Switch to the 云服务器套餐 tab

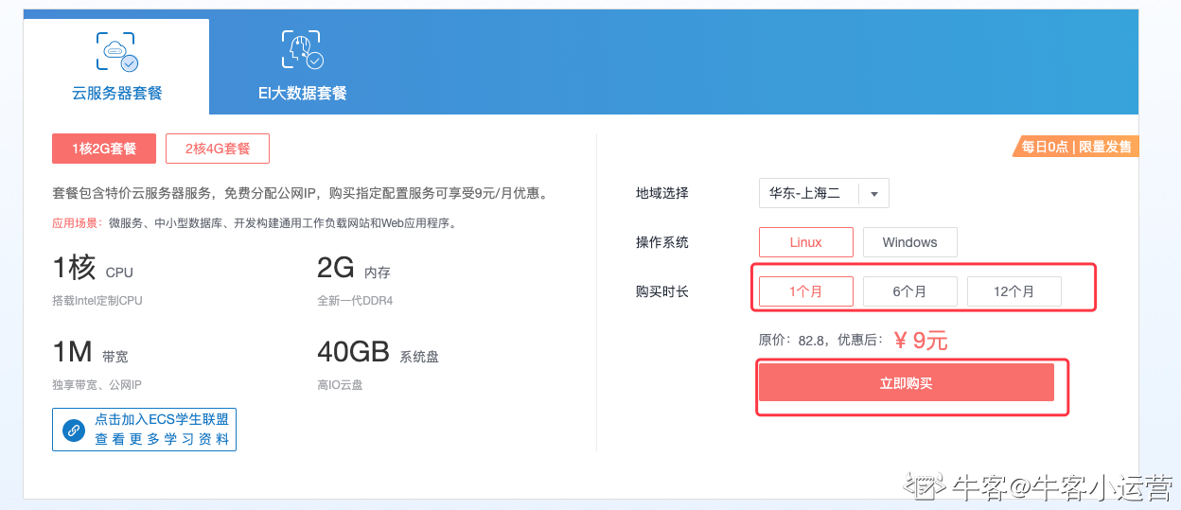coord(116,66)
